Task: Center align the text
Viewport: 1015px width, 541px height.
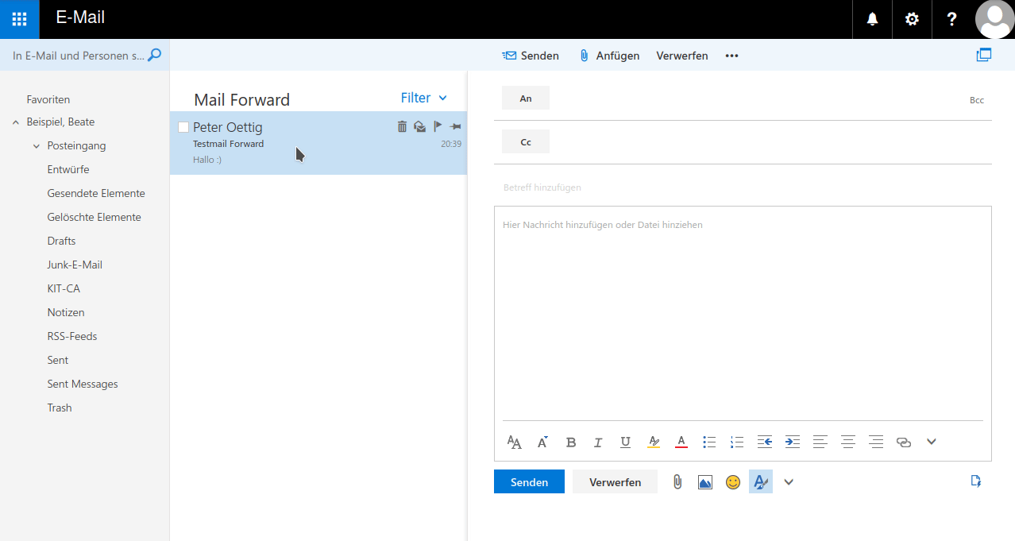Action: (848, 442)
